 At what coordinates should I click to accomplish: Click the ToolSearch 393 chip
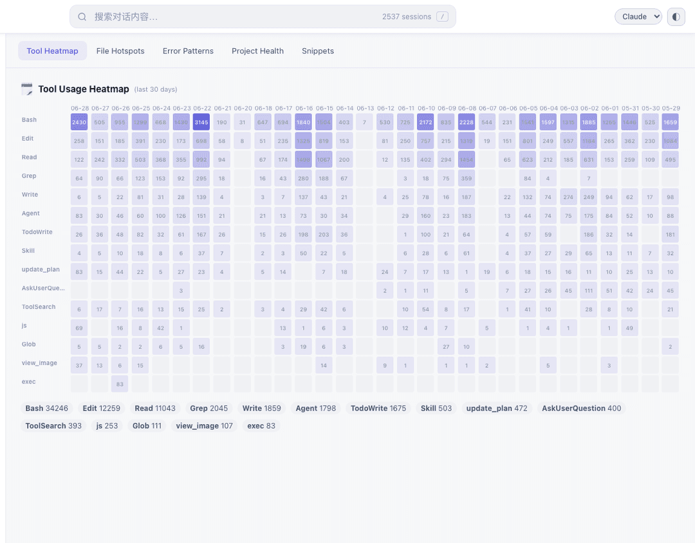tap(53, 426)
